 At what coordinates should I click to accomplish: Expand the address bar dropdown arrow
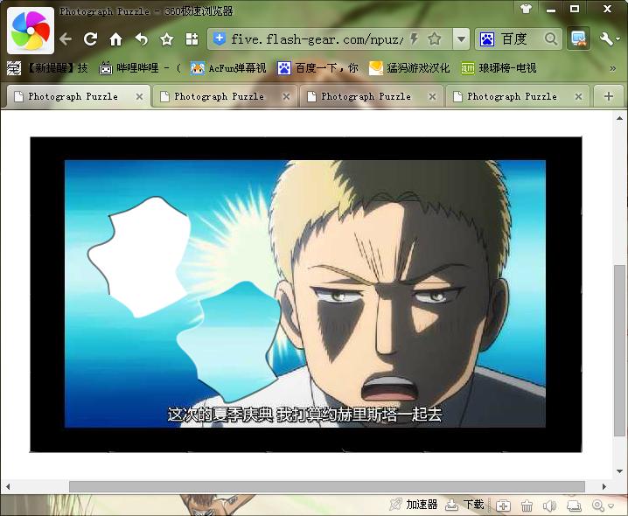click(461, 39)
